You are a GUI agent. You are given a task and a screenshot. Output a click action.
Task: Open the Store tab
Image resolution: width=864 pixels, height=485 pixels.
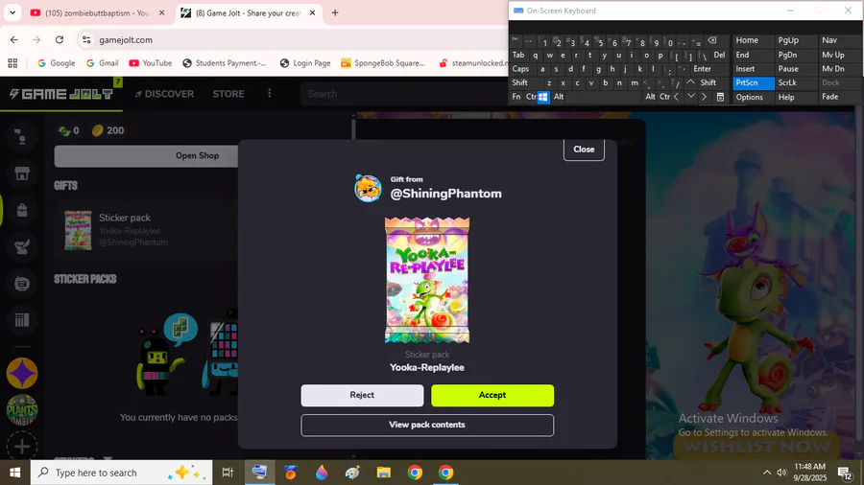228,94
